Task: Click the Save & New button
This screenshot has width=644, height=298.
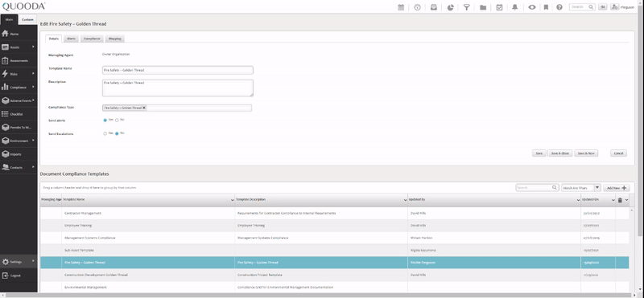Action: tap(586, 153)
